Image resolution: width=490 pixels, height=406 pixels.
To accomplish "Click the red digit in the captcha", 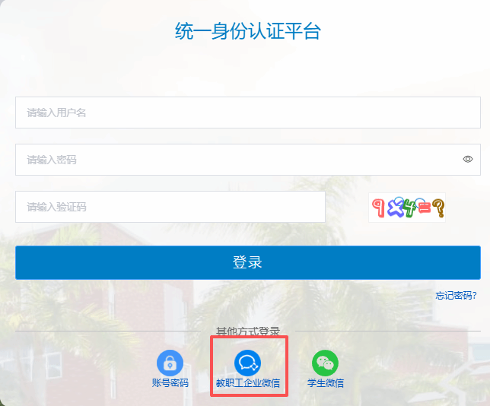I will tap(377, 206).
